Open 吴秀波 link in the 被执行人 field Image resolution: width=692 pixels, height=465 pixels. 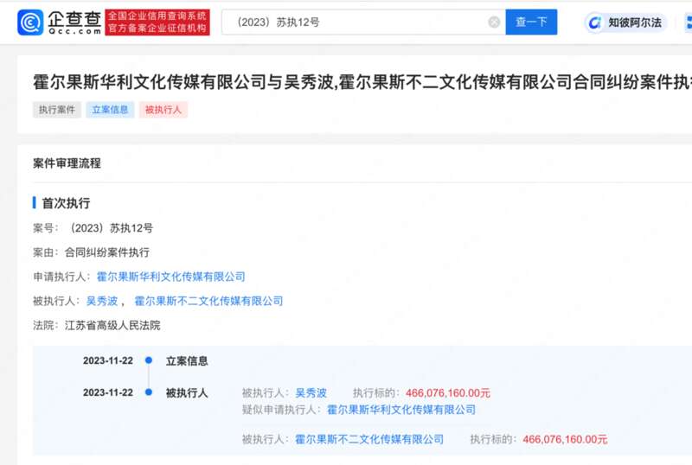click(102, 301)
